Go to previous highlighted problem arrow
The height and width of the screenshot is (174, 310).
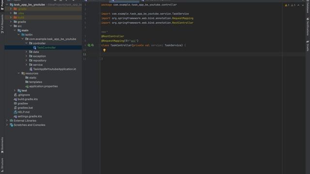pos(298,5)
